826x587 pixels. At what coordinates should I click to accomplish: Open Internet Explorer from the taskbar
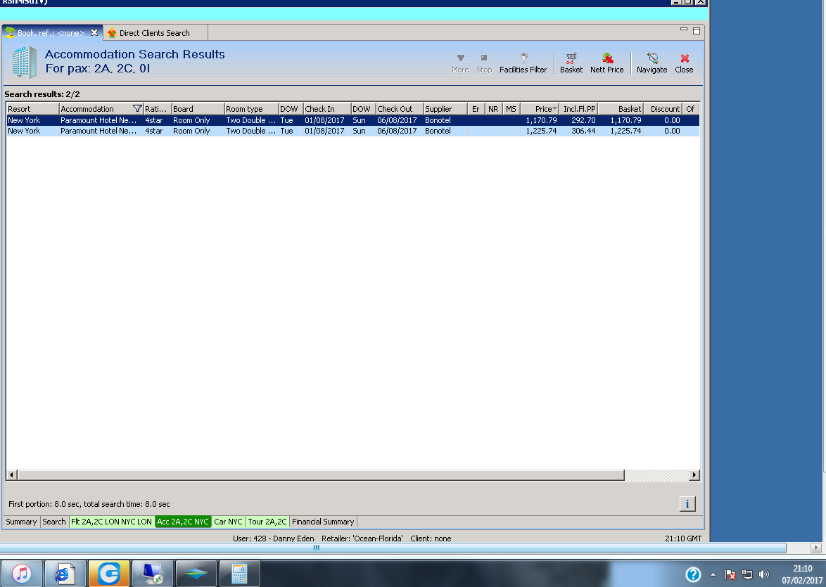tap(65, 574)
